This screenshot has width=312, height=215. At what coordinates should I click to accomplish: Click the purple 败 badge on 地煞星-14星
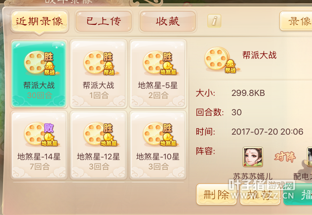pos(49,128)
